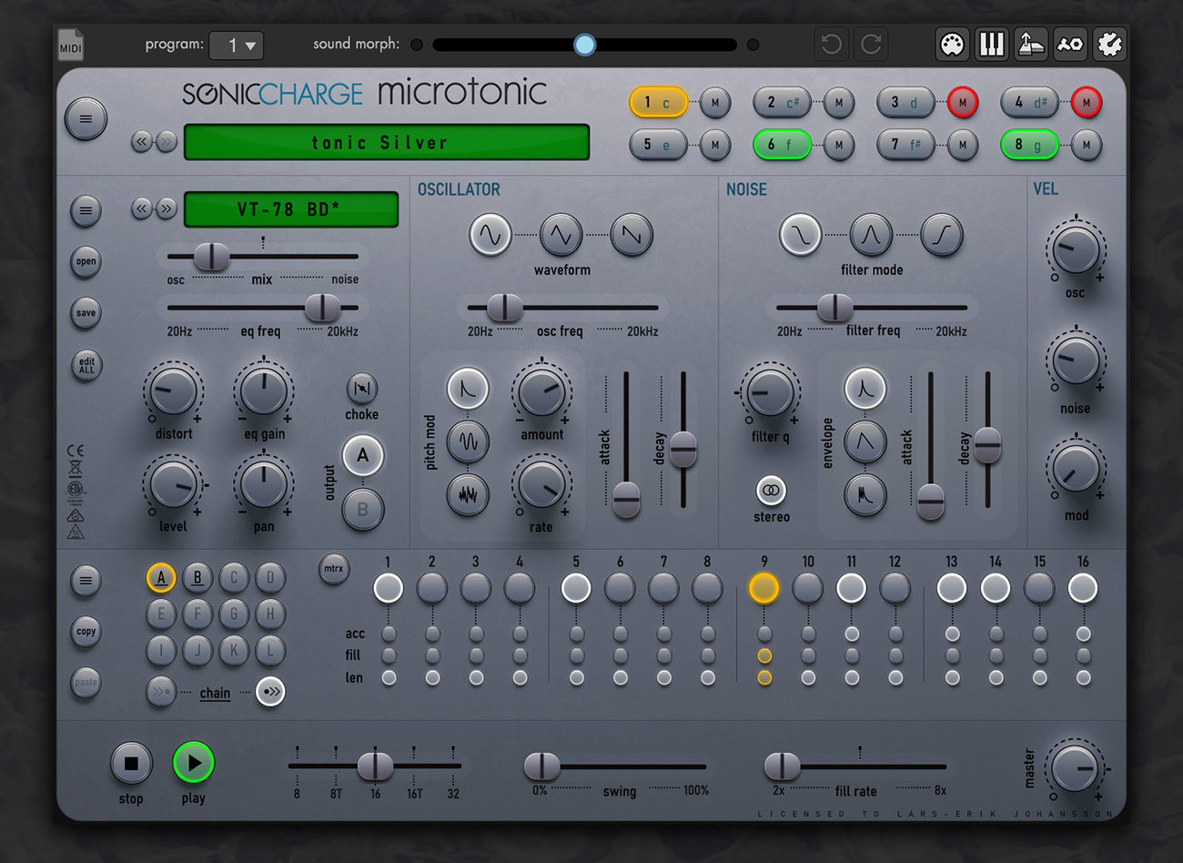
Task: Select low-pass noise filter mode
Action: tap(801, 235)
